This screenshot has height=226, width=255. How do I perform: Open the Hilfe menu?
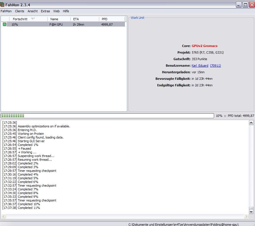66,11
